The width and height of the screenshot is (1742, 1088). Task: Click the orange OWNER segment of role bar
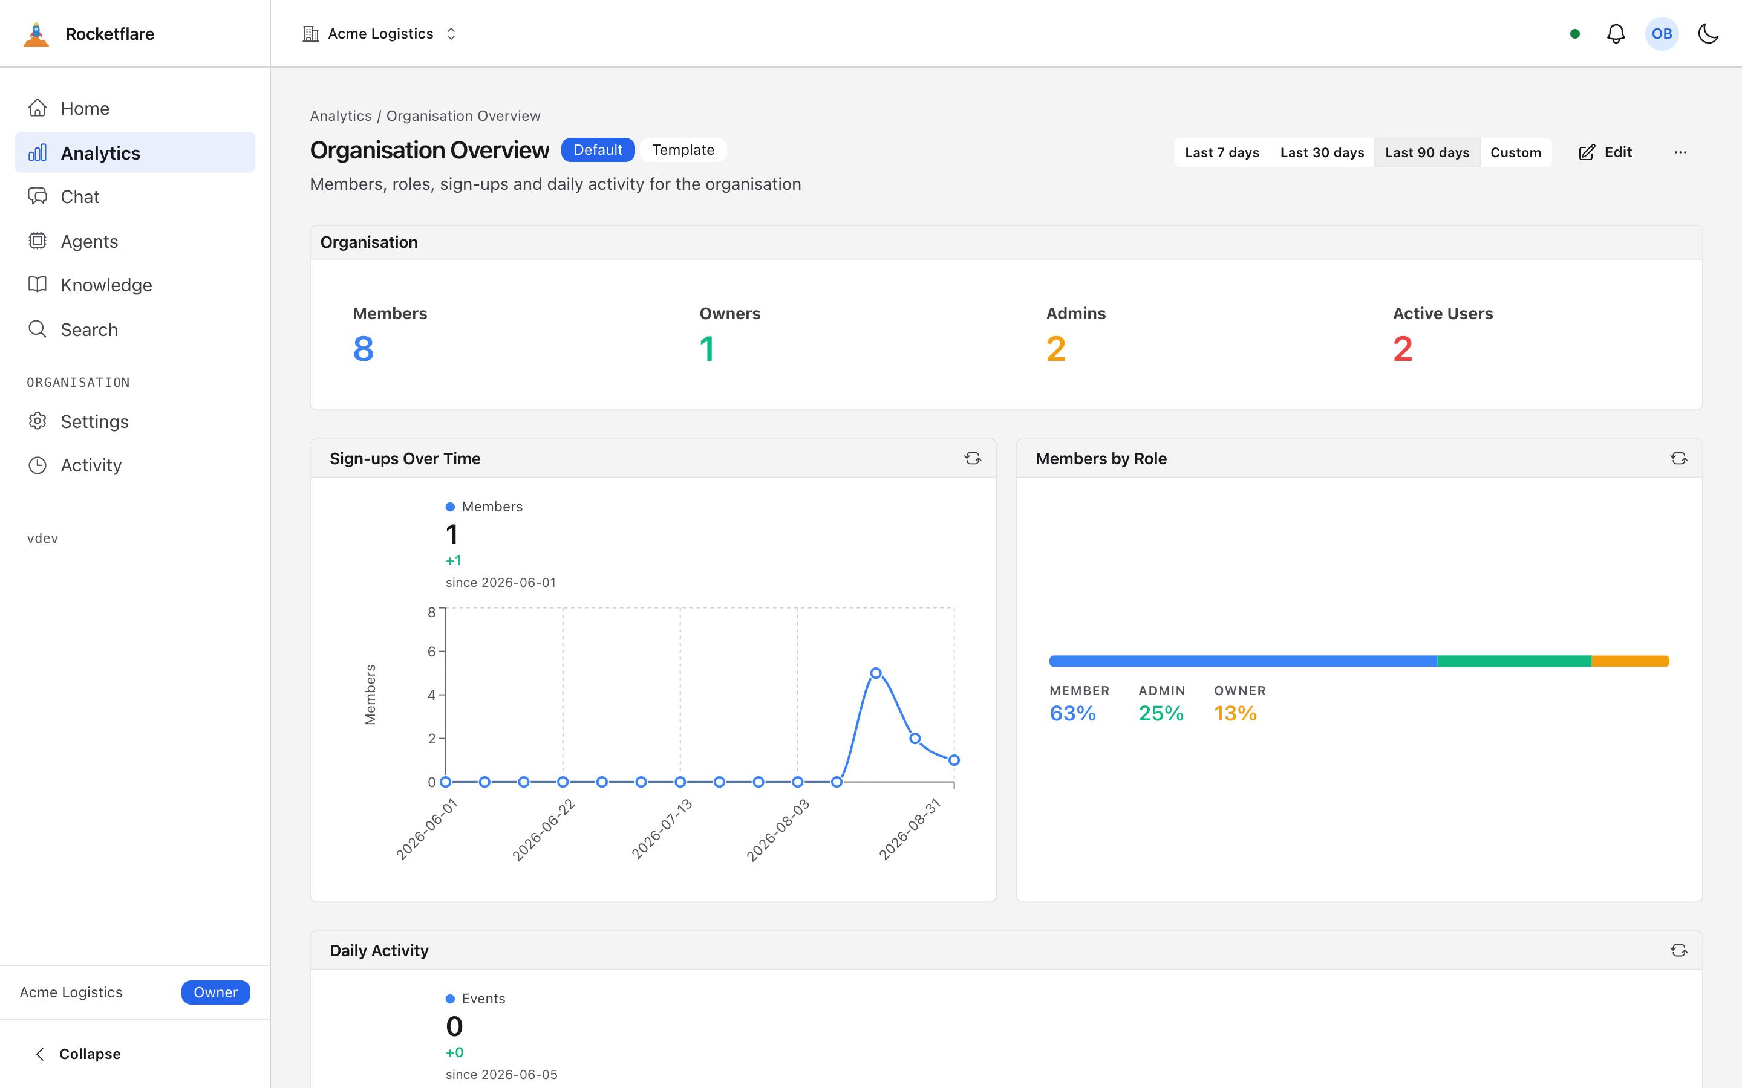coord(1631,661)
